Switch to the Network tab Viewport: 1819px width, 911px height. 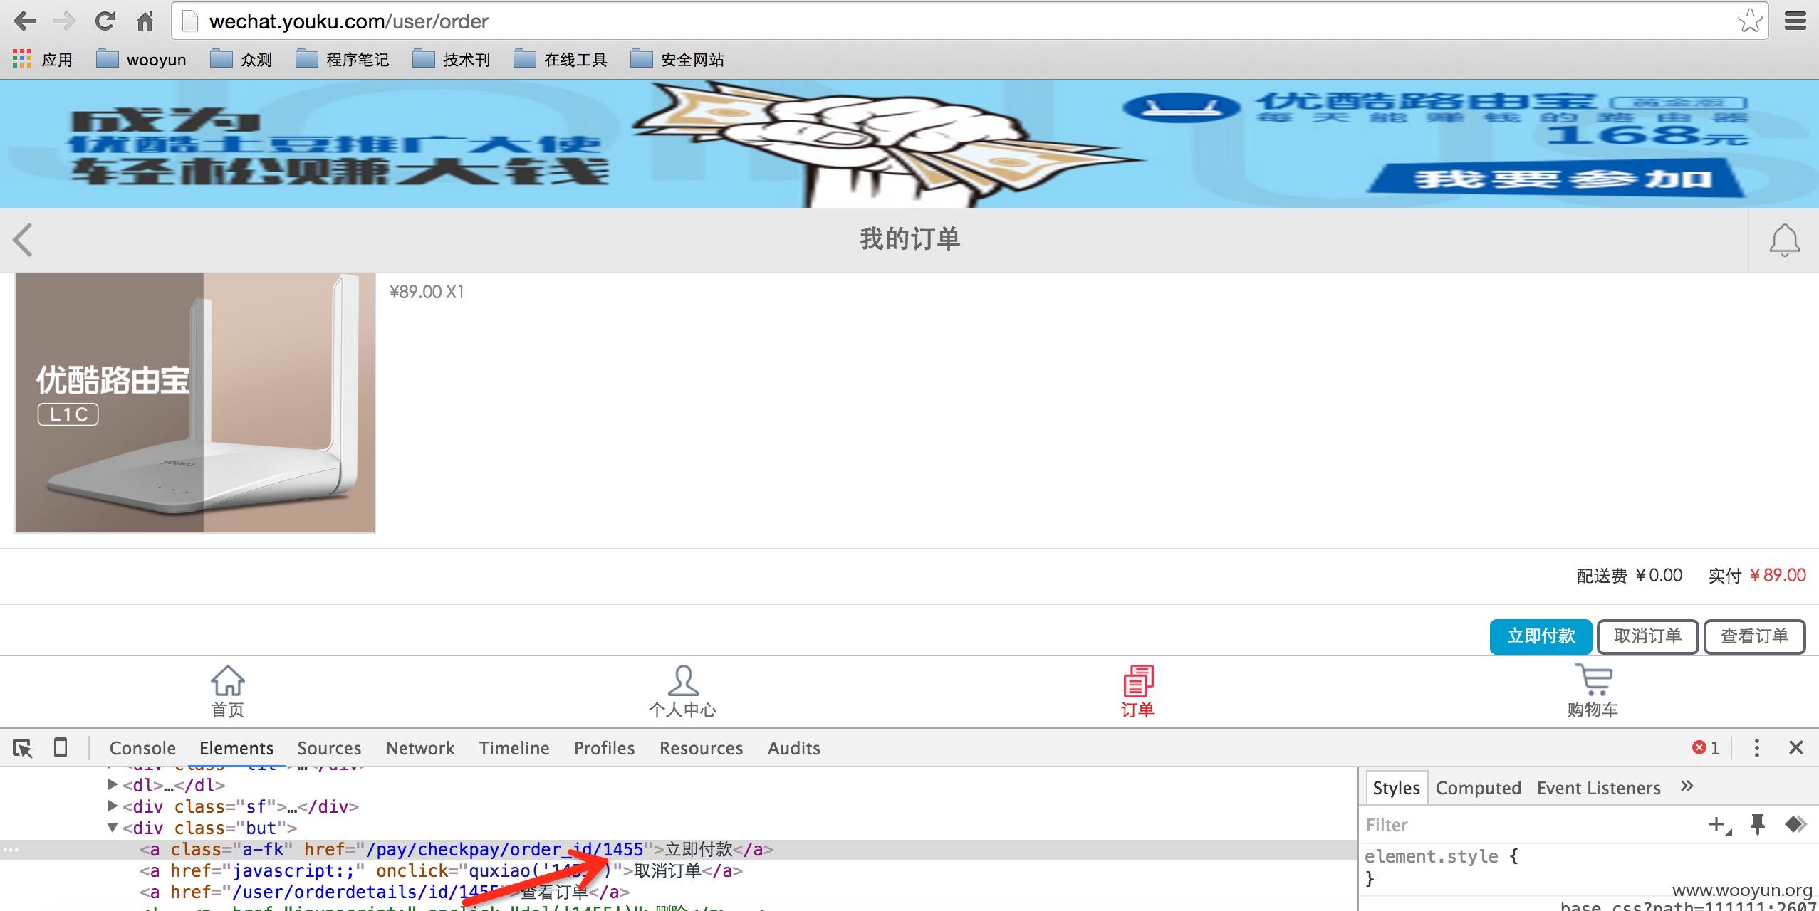[x=420, y=748]
